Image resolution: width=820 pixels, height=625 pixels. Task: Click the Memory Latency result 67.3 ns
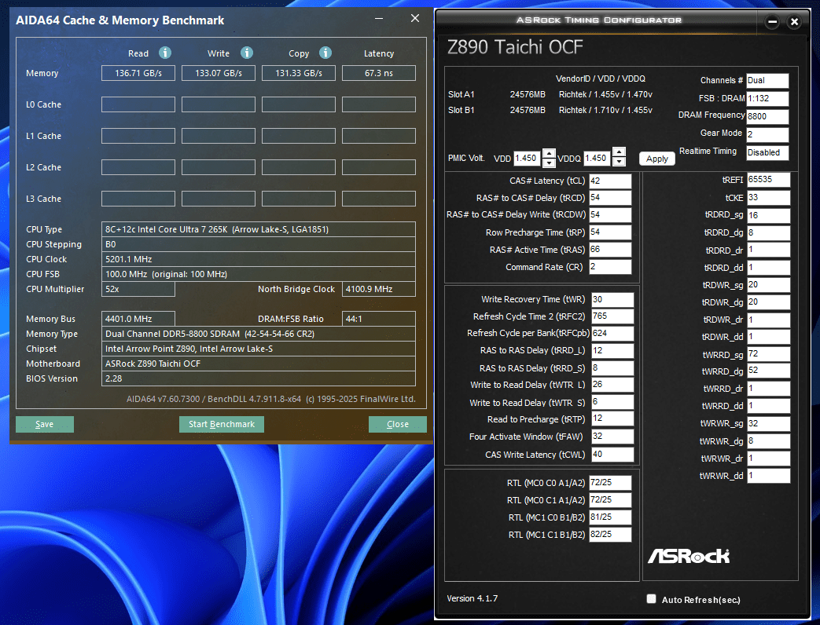coord(379,73)
